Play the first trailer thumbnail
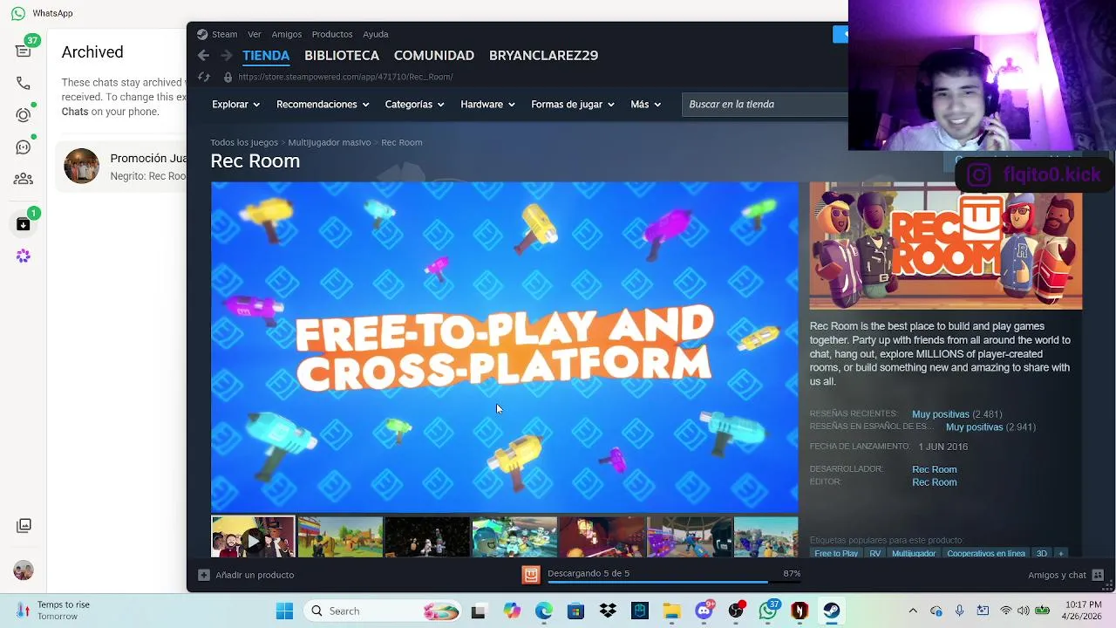1116x628 pixels. (x=253, y=537)
